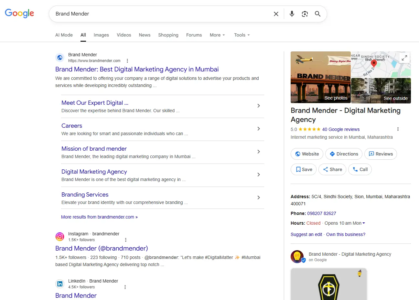Screen dimensions: 419x300
Task: Open three-dot menu next to brandmender.com result
Action: click(x=127, y=61)
